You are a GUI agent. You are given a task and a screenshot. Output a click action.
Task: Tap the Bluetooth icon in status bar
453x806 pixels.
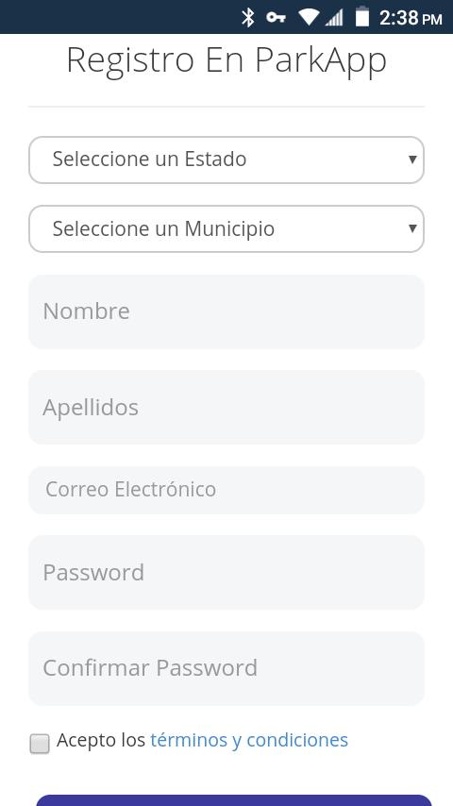click(x=248, y=18)
